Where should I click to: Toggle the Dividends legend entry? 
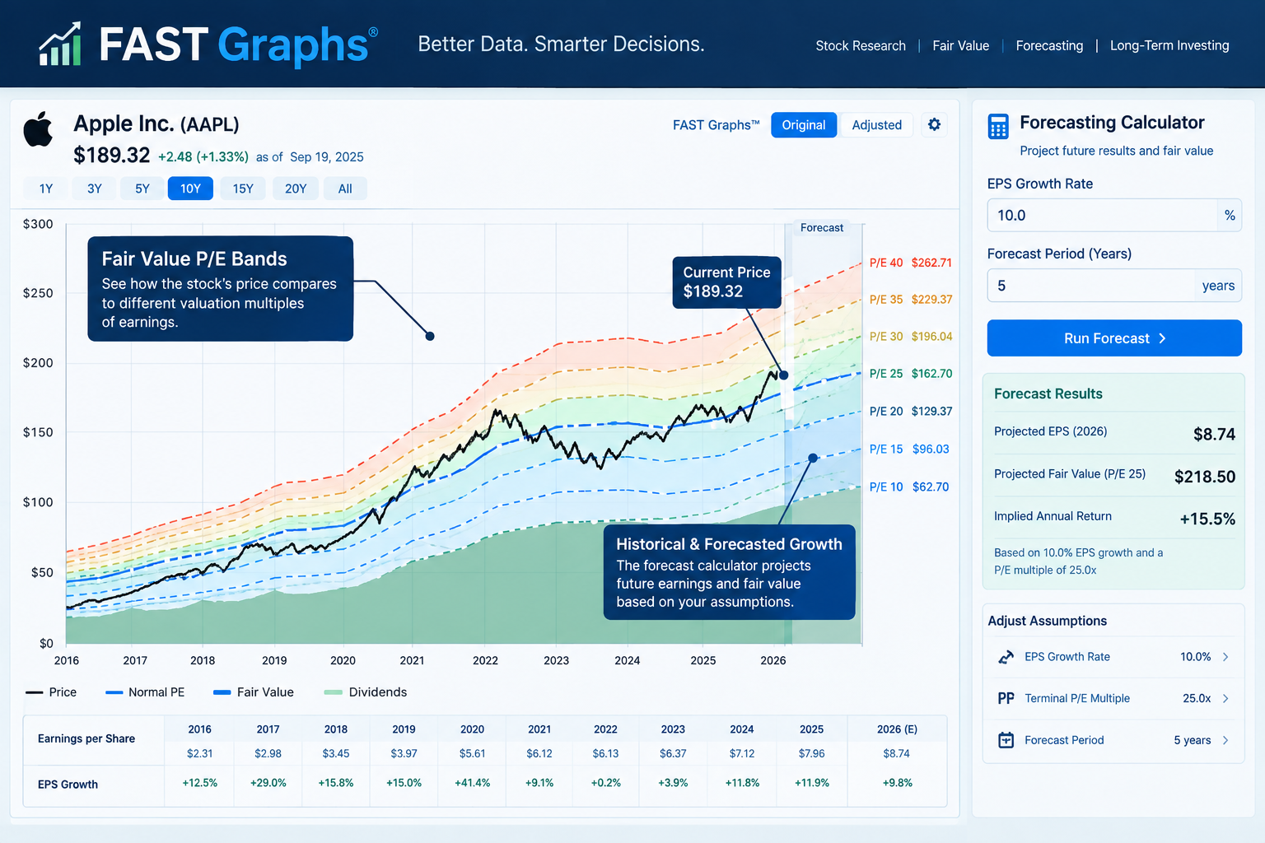coord(366,692)
